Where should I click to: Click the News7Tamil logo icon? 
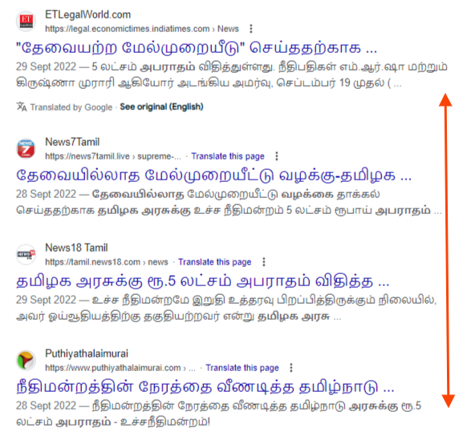(26, 149)
